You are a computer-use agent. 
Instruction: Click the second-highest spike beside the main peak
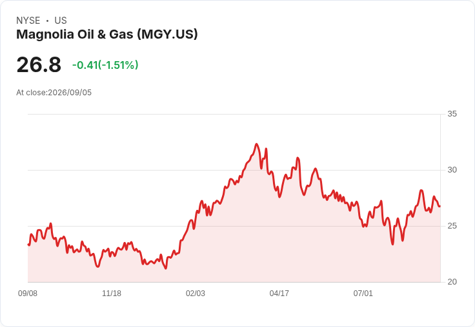pyautogui.click(x=266, y=149)
